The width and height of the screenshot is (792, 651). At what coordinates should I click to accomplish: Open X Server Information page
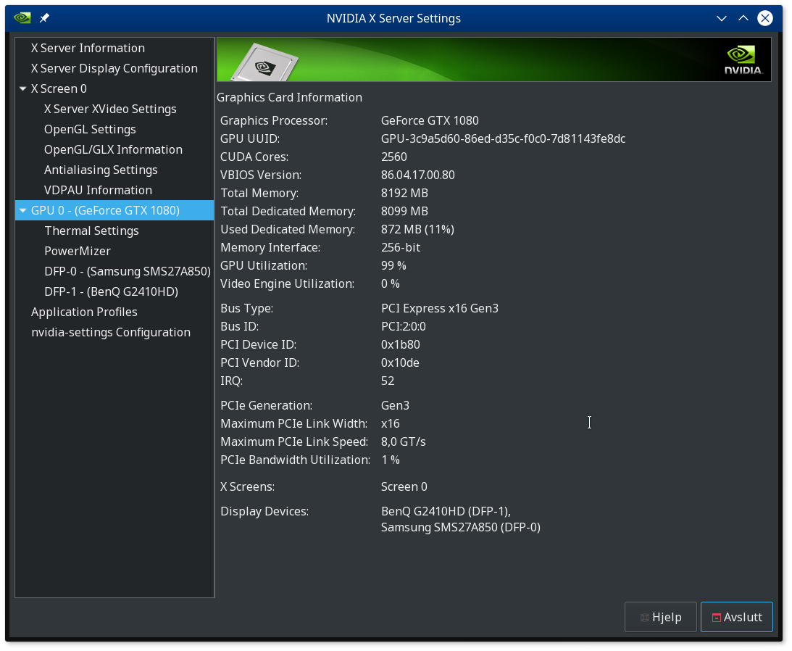(x=88, y=48)
